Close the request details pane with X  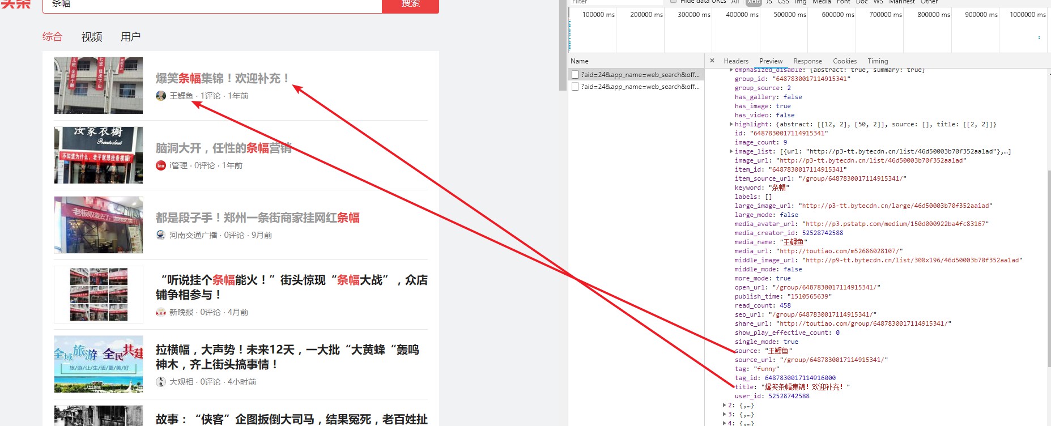click(712, 61)
